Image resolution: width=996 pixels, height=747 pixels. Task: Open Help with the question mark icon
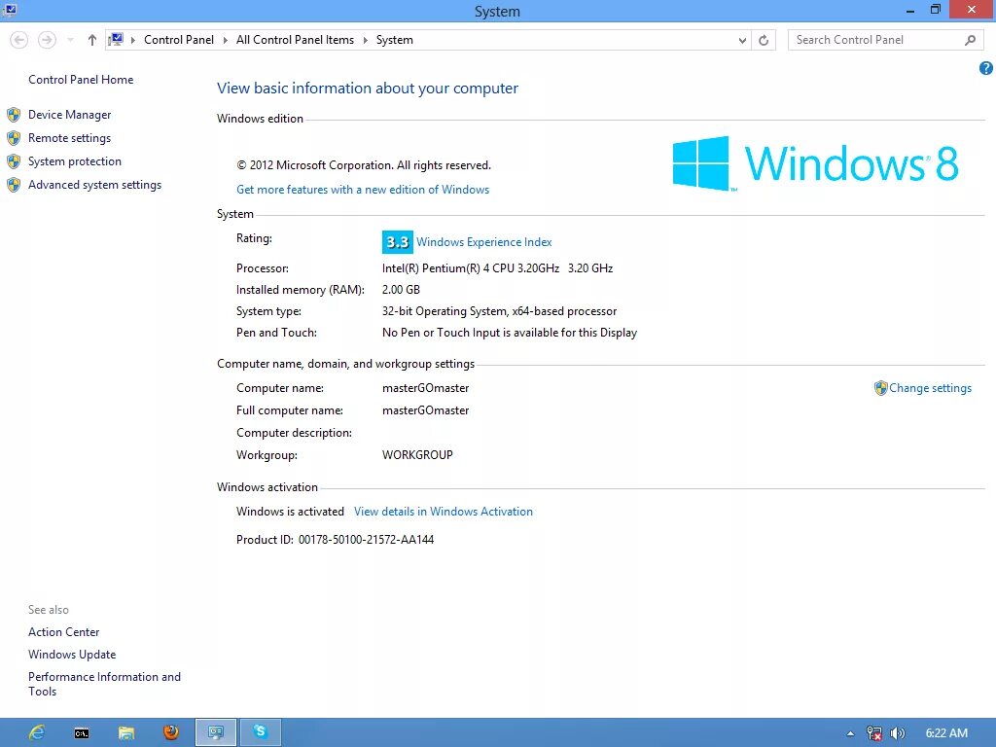pos(986,68)
